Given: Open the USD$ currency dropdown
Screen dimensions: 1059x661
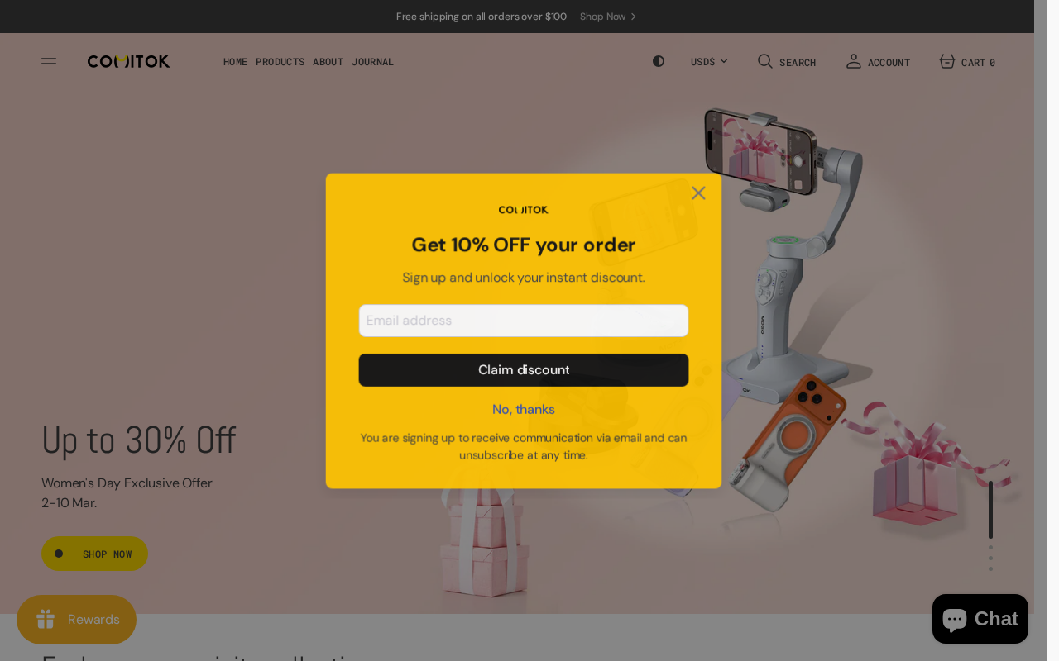Looking at the screenshot, I should click(709, 62).
